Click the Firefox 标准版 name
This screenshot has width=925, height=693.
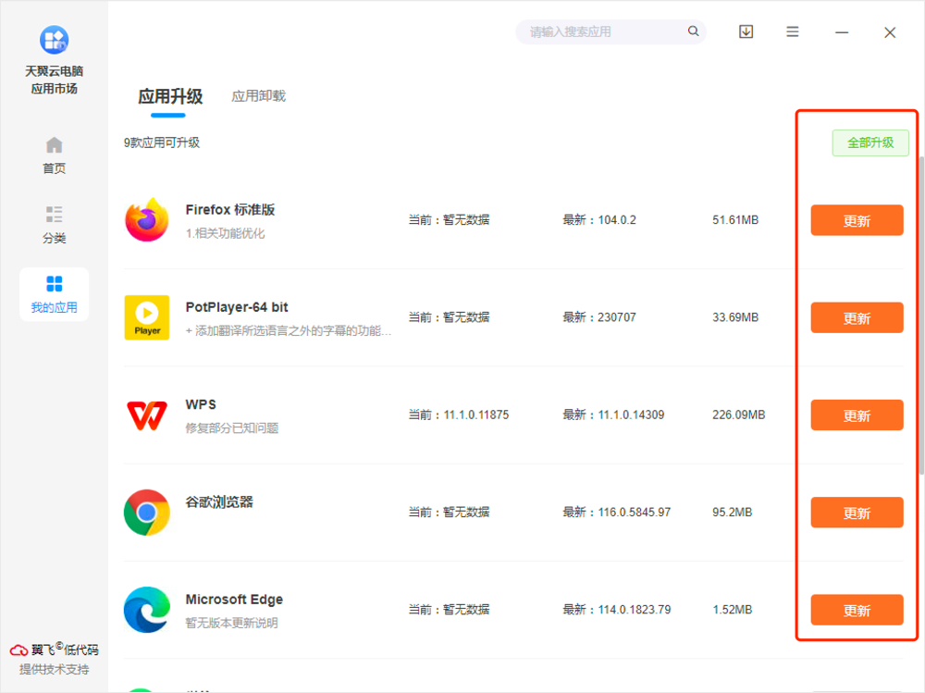click(230, 209)
